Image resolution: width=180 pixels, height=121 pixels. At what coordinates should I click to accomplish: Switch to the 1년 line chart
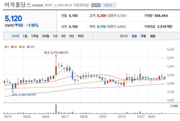coord(55,36)
